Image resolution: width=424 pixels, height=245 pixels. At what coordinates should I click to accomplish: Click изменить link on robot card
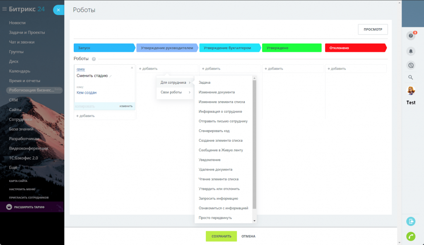[126, 106]
